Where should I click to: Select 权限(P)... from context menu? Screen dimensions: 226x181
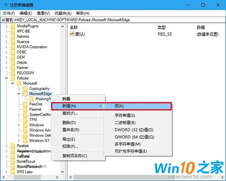point(70,146)
